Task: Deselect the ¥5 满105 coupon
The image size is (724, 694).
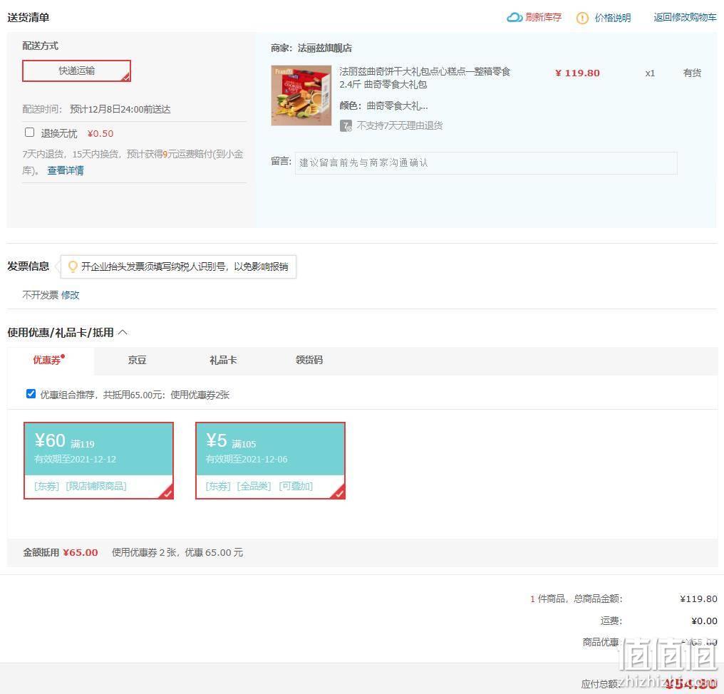Action: [270, 460]
